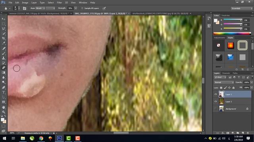
Task: Click the Windows Start button
Action: tap(4, 138)
